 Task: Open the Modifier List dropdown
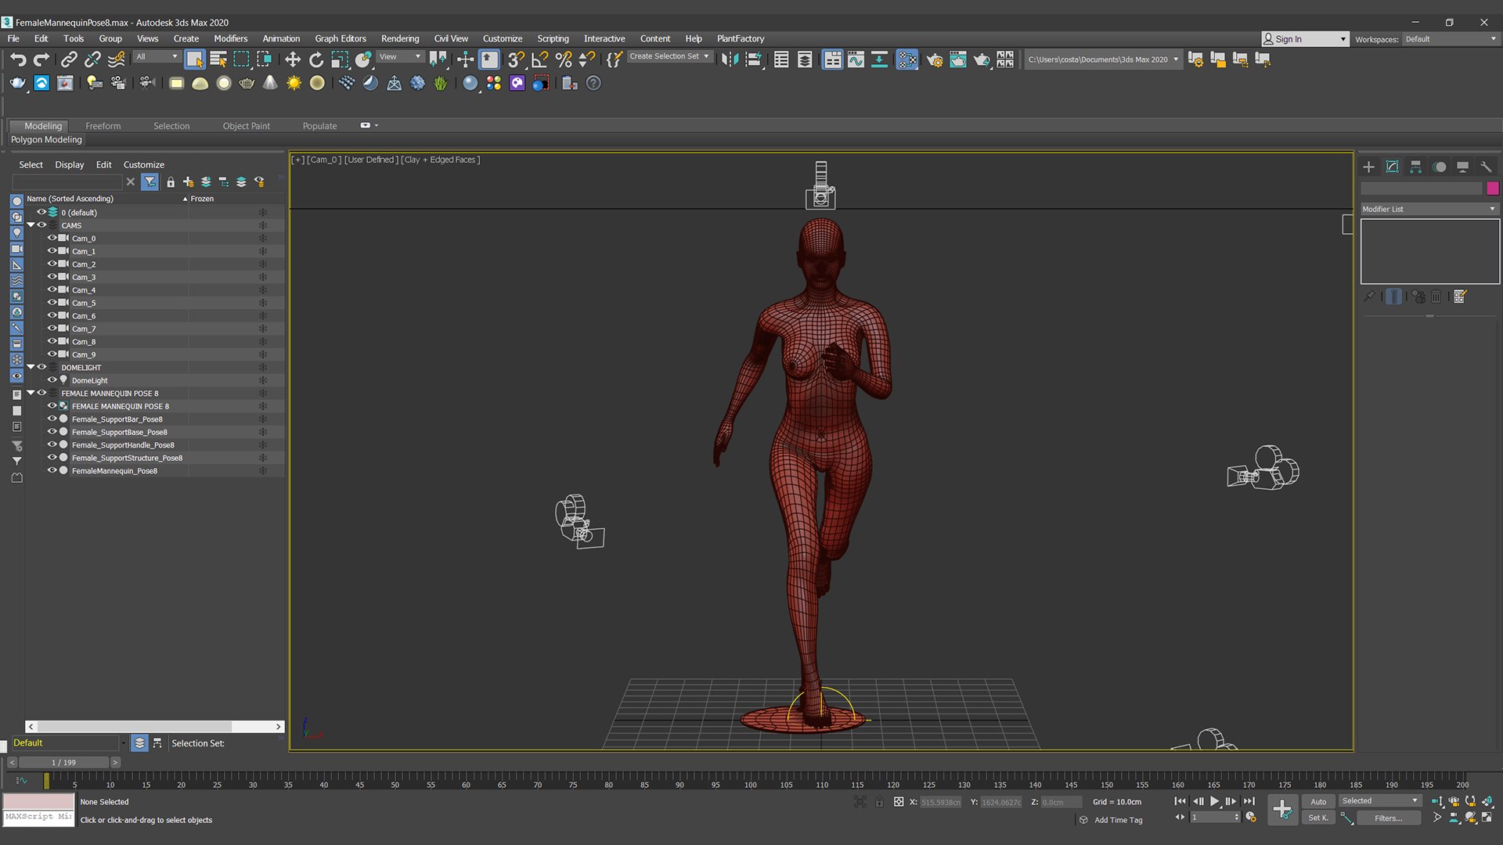(1429, 209)
